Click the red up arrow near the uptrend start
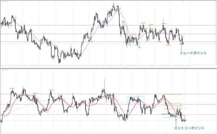The height and width of the screenshot is (134, 217). pos(92,41)
